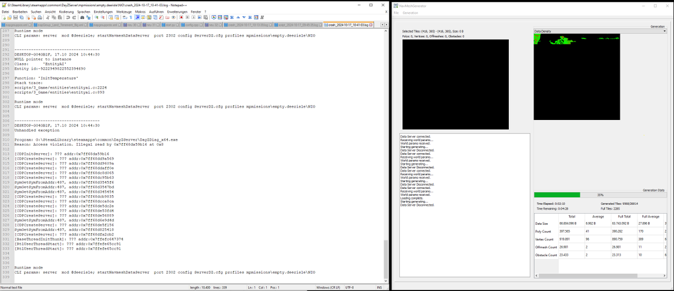Open the Ausführen menu
674x291 pixels.
157,11
